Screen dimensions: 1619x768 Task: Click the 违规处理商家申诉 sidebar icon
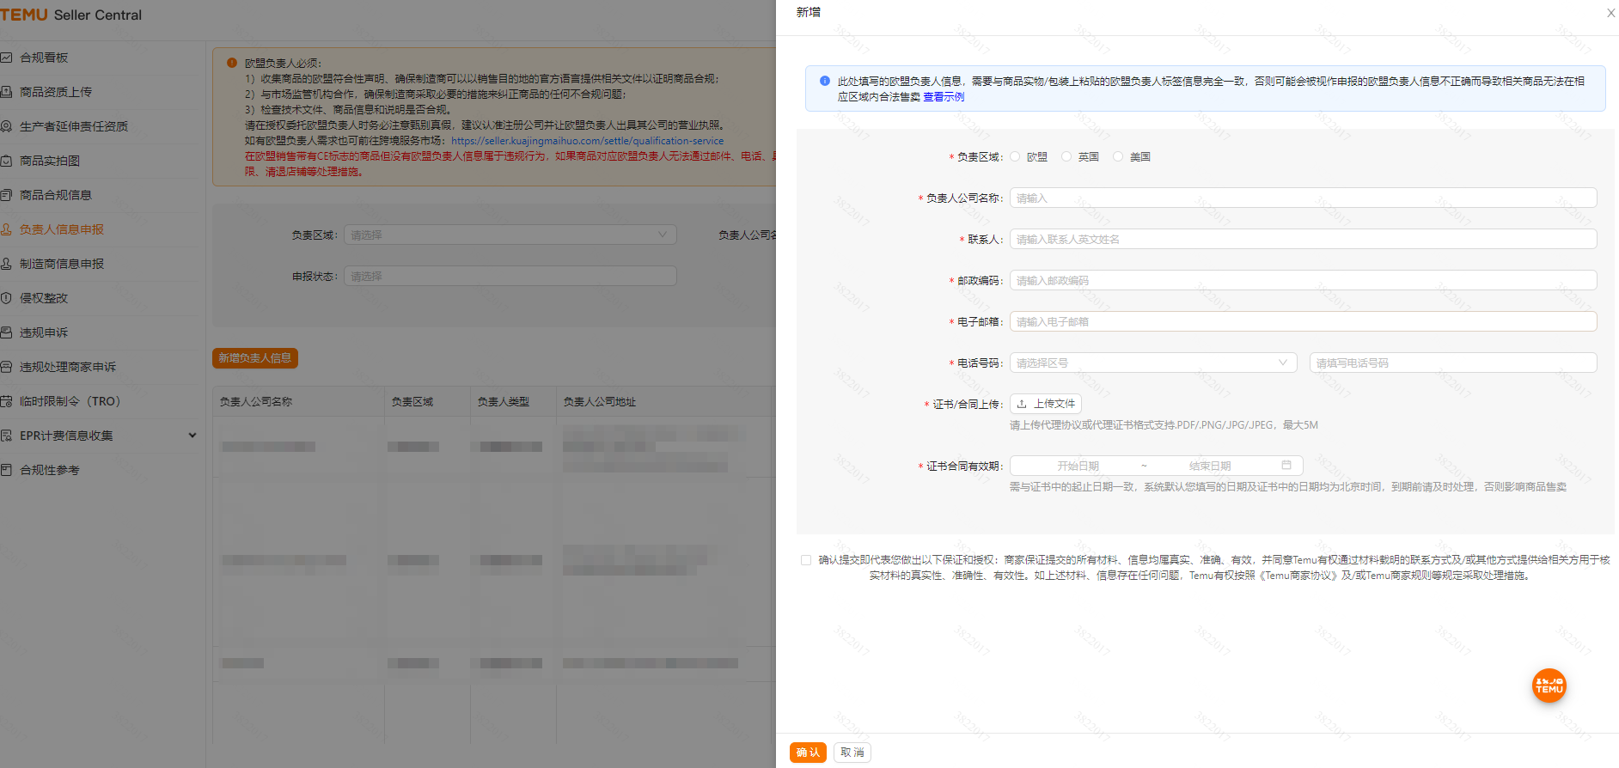(x=6, y=367)
